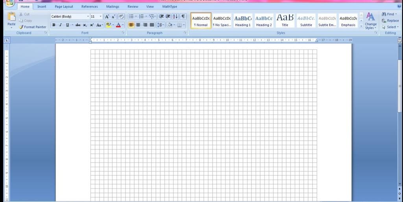Toggle Subscript formatting
Screen dimensions: 403x202
(x=85, y=25)
